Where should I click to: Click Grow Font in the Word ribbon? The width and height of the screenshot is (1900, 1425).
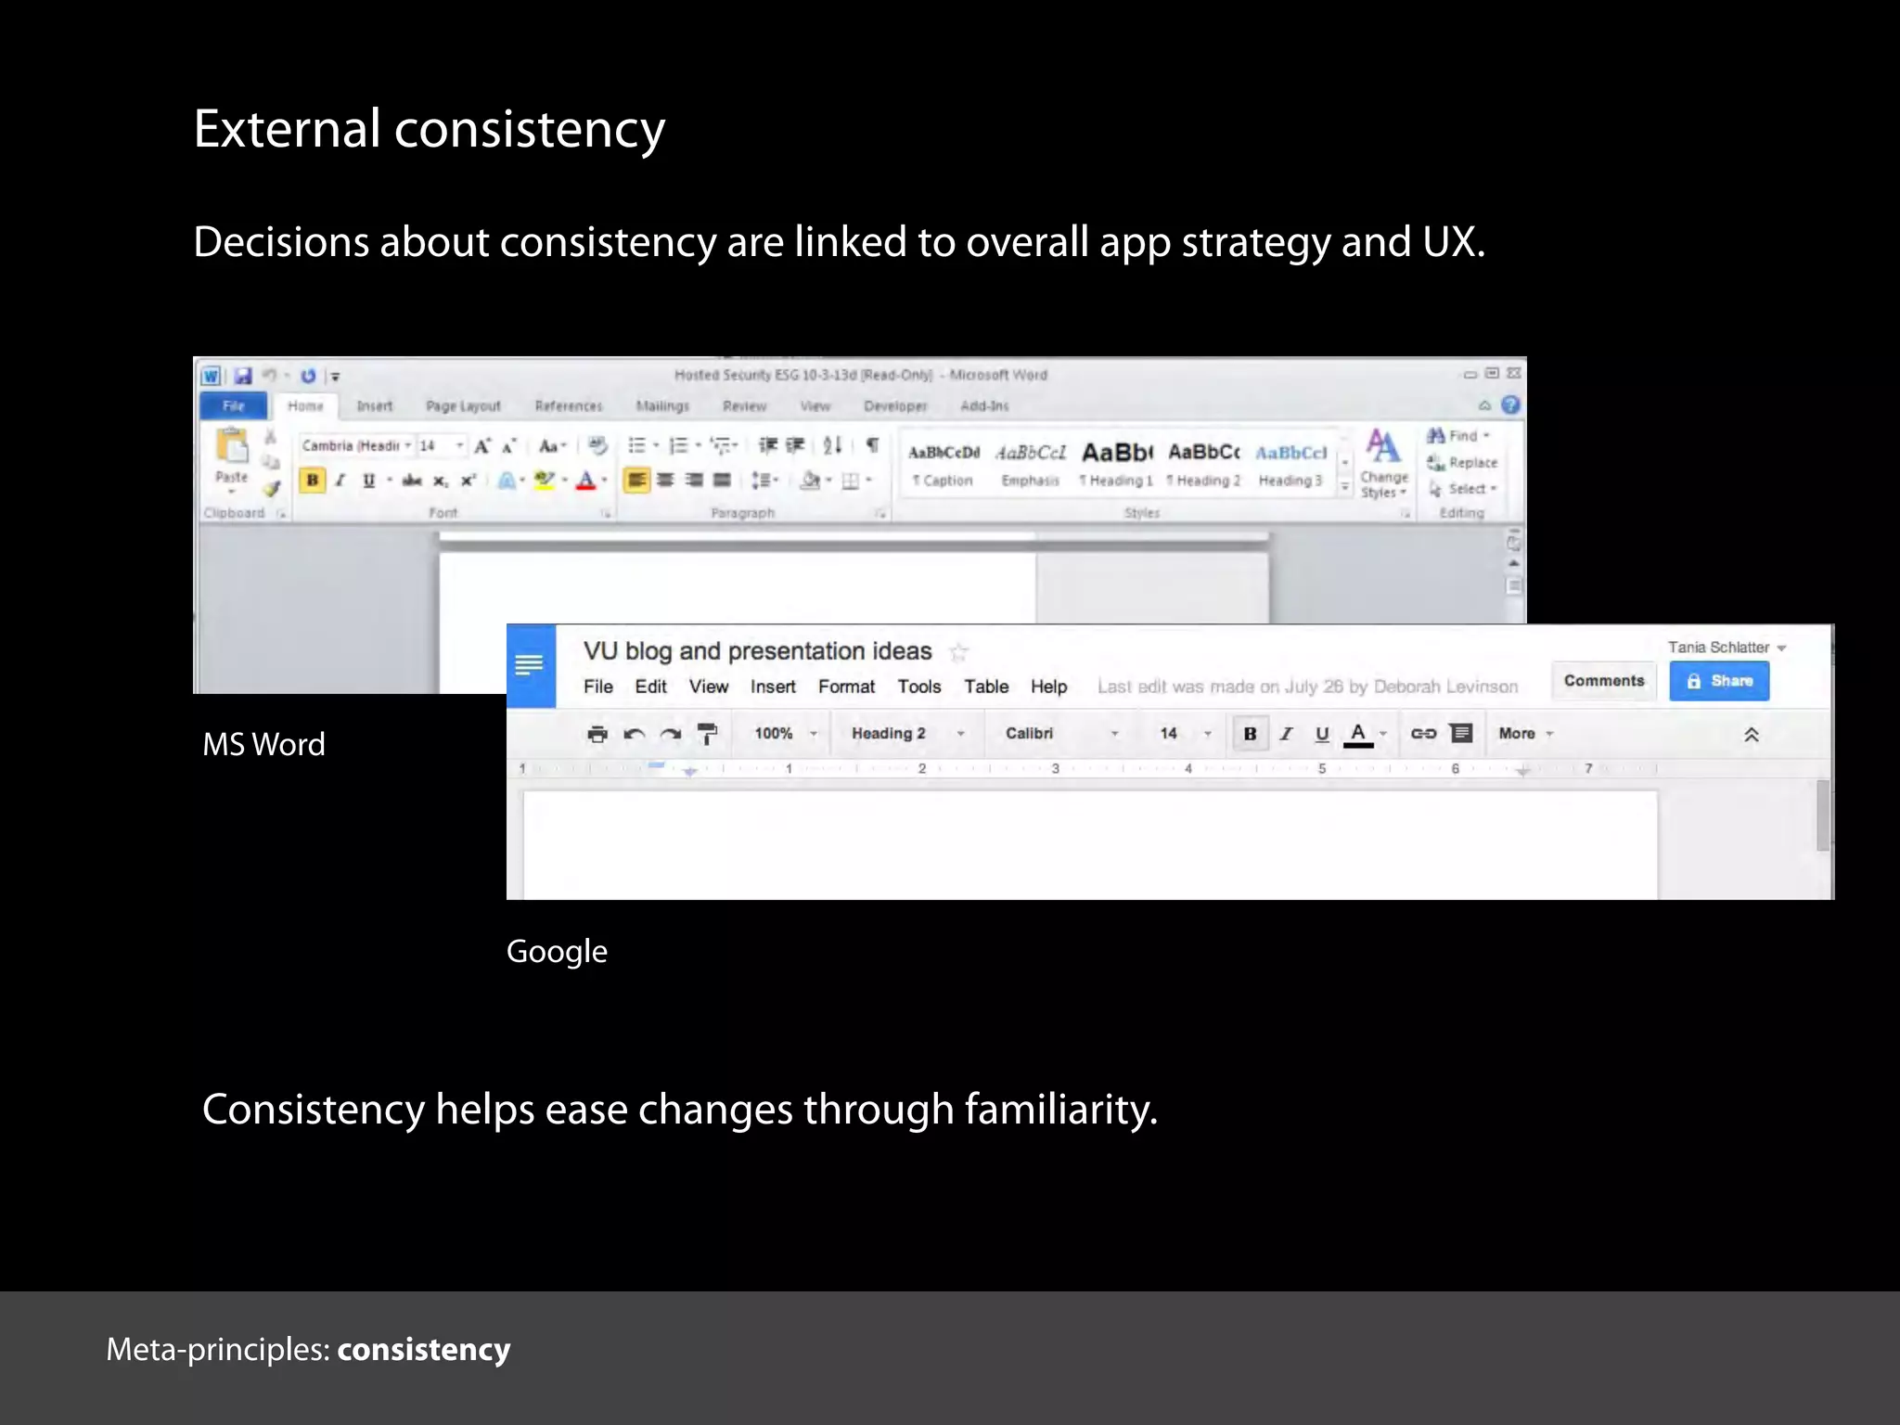[x=481, y=446]
